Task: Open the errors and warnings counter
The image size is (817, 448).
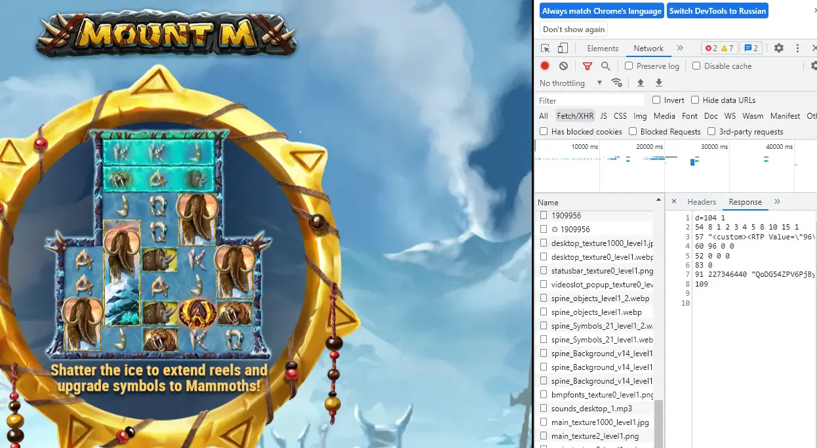Action: (719, 49)
